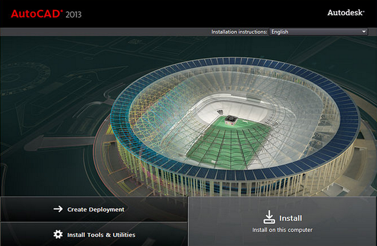The height and width of the screenshot is (246, 377).
Task: Click the "Installation instructions:" label
Action: click(x=239, y=32)
